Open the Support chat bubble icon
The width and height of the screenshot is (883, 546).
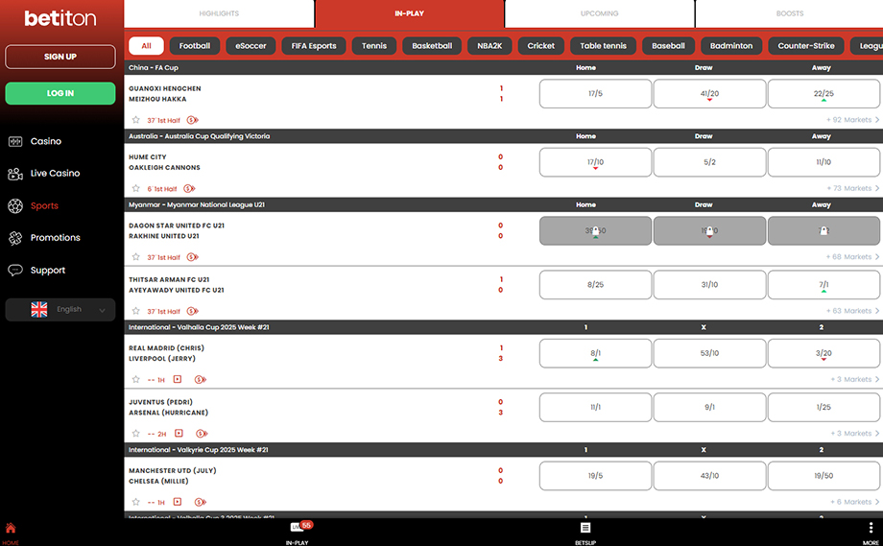click(x=15, y=271)
